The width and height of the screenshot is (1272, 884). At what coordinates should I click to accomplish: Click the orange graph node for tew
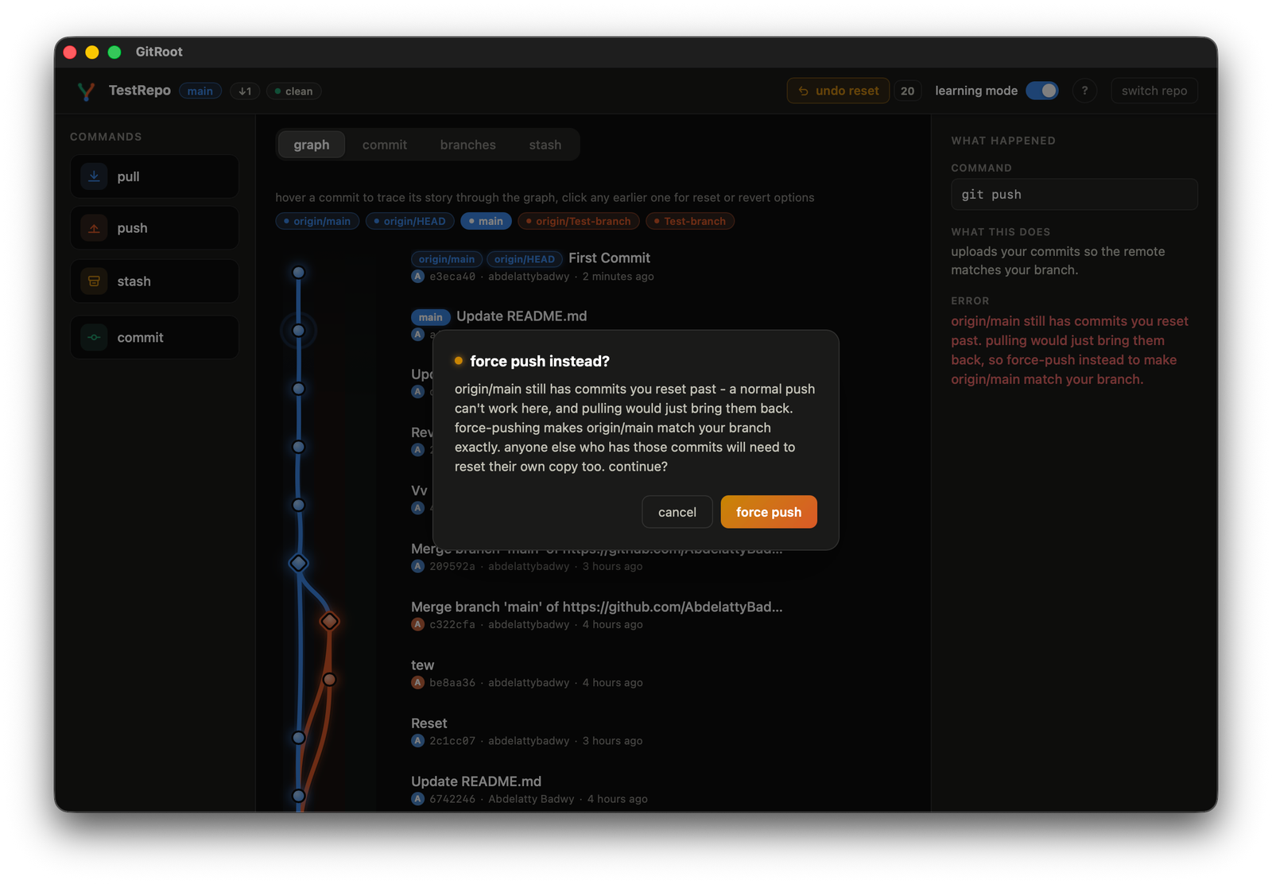pos(329,680)
